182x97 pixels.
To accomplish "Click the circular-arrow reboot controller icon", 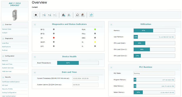I will click(x=78, y=15).
